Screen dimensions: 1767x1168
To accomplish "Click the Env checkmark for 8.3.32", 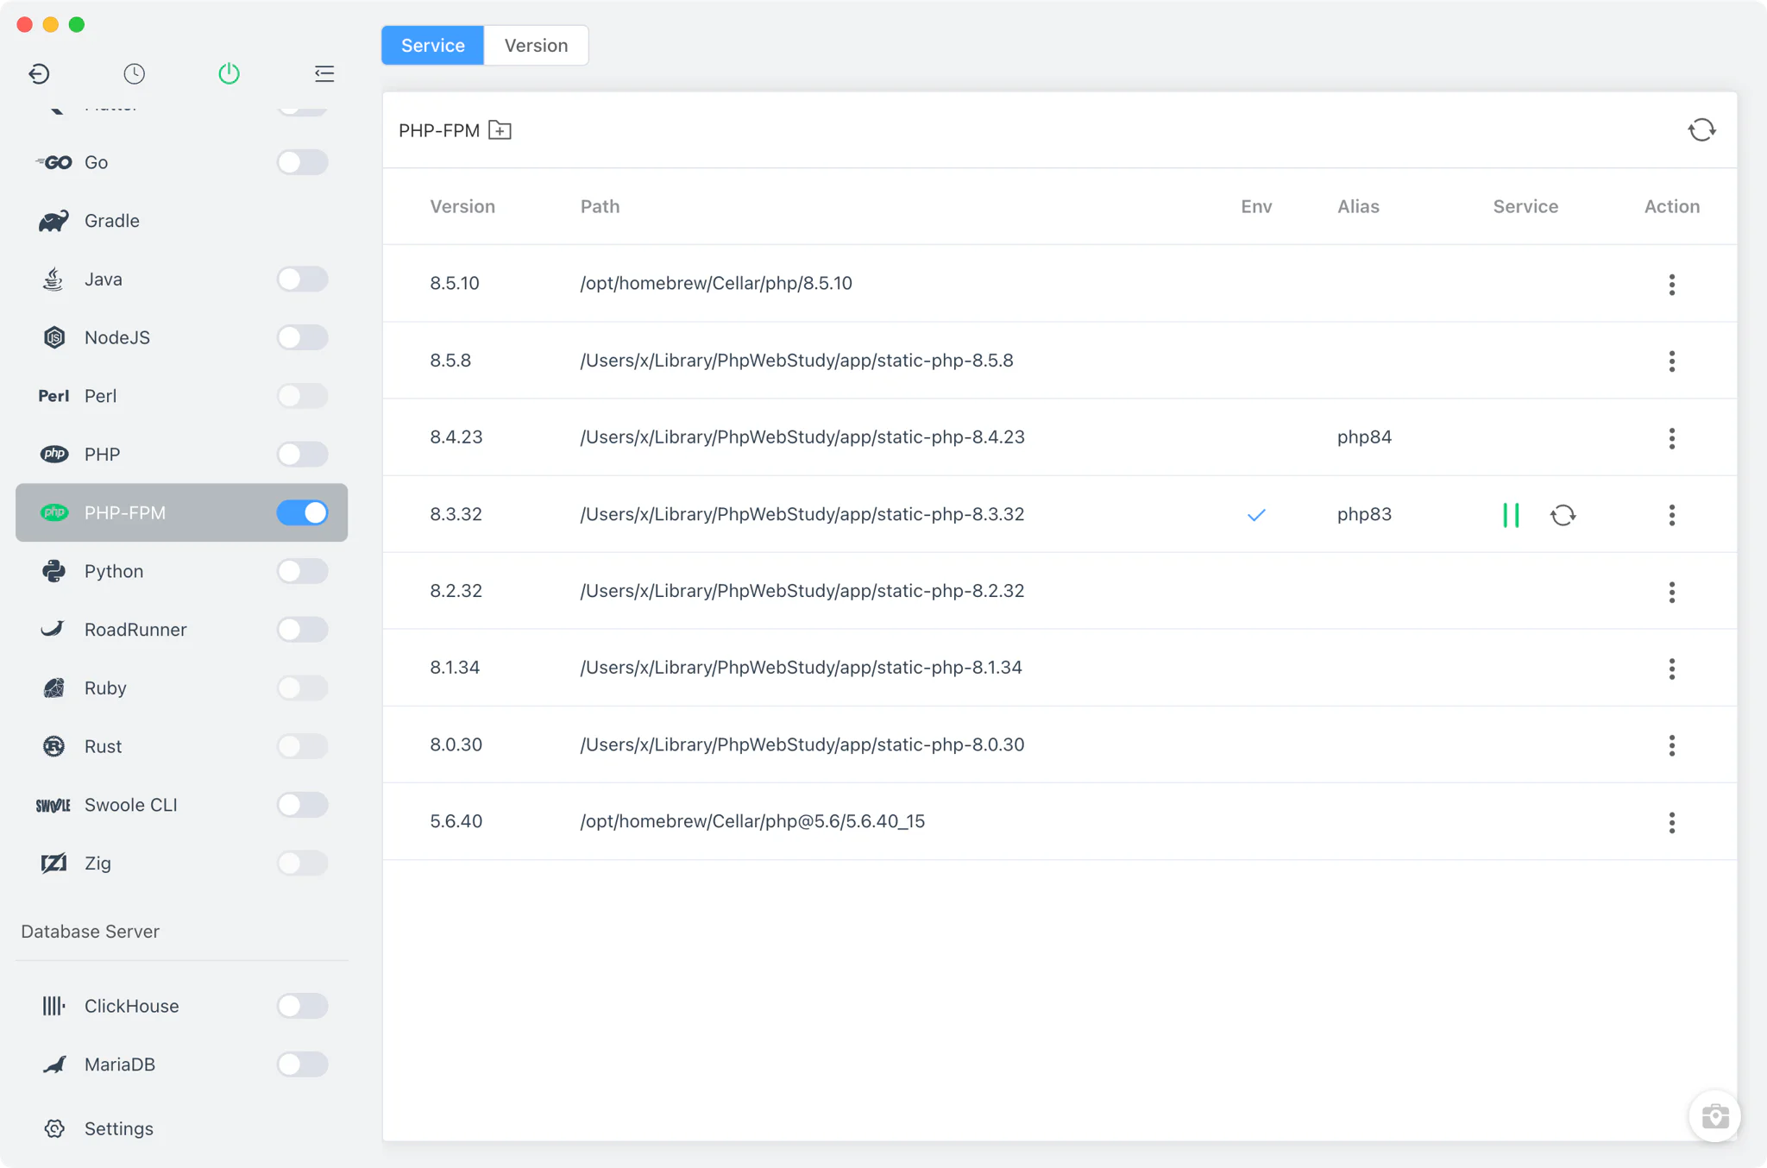I will click(1256, 515).
